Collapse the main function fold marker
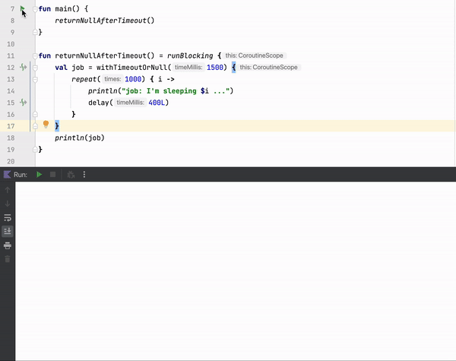This screenshot has width=456, height=361. [35, 8]
